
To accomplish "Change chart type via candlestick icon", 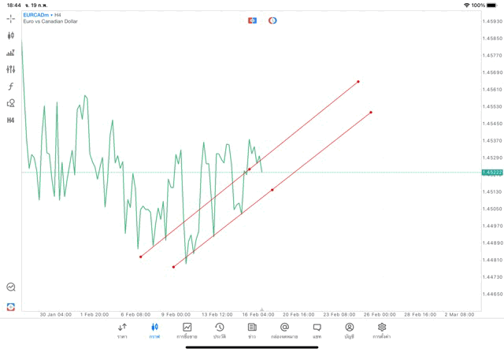I will pos(11,35).
